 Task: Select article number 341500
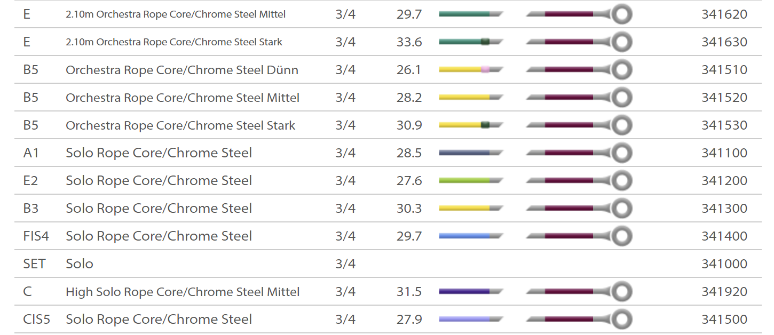click(x=724, y=320)
